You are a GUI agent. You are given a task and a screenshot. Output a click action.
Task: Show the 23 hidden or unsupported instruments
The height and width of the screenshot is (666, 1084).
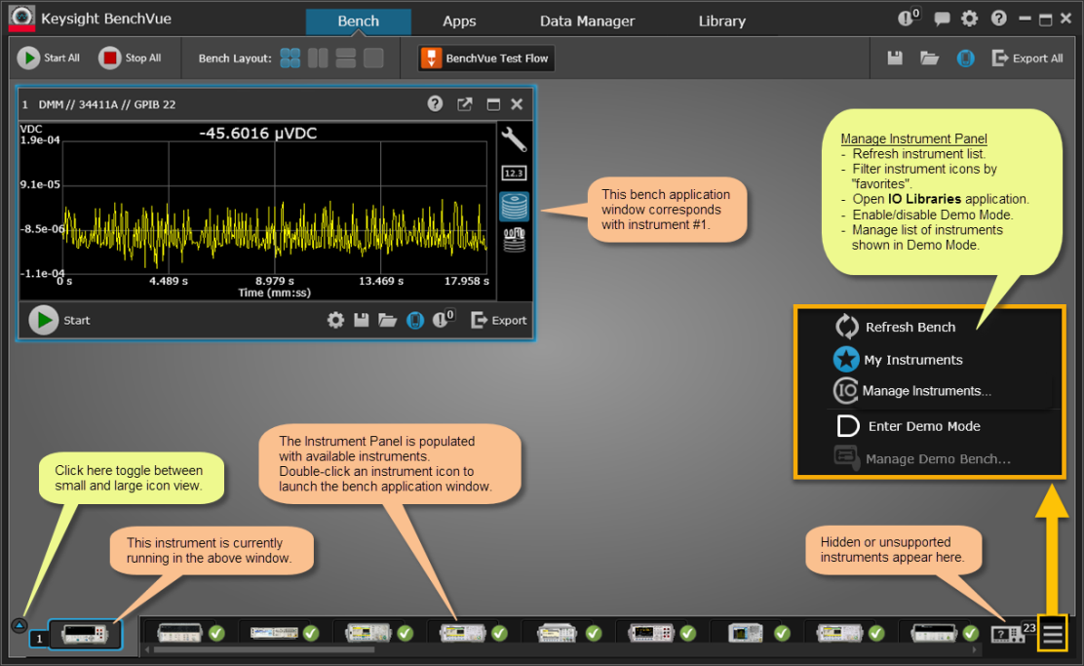pyautogui.click(x=1013, y=632)
